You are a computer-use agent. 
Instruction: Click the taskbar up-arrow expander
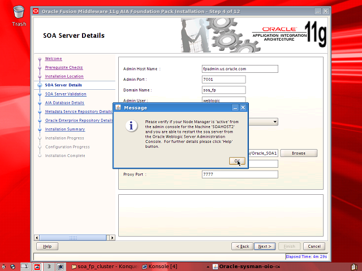[x=208, y=267]
